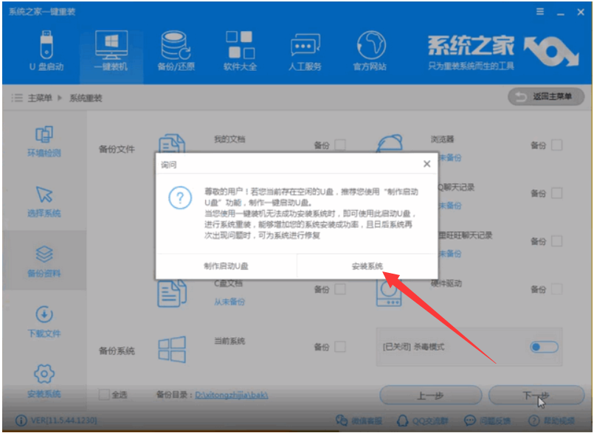Image resolution: width=594 pixels, height=433 pixels.
Task: Check the 备份 box for 硬件驱动
Action: click(555, 289)
